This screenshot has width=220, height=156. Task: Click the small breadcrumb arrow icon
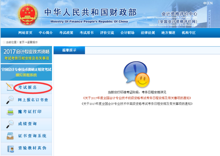pyautogui.click(x=4, y=42)
